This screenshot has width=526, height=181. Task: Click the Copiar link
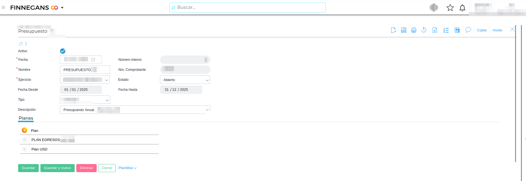coord(482,30)
